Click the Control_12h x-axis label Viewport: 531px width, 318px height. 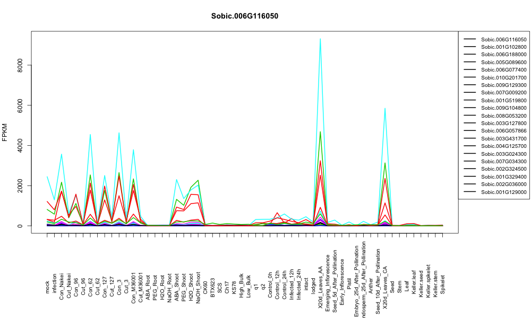(x=277, y=278)
